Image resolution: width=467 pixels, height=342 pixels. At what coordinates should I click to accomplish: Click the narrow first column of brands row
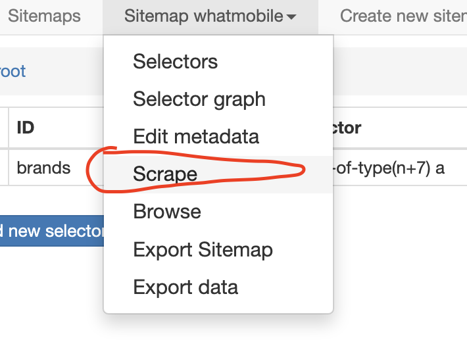tap(4, 168)
